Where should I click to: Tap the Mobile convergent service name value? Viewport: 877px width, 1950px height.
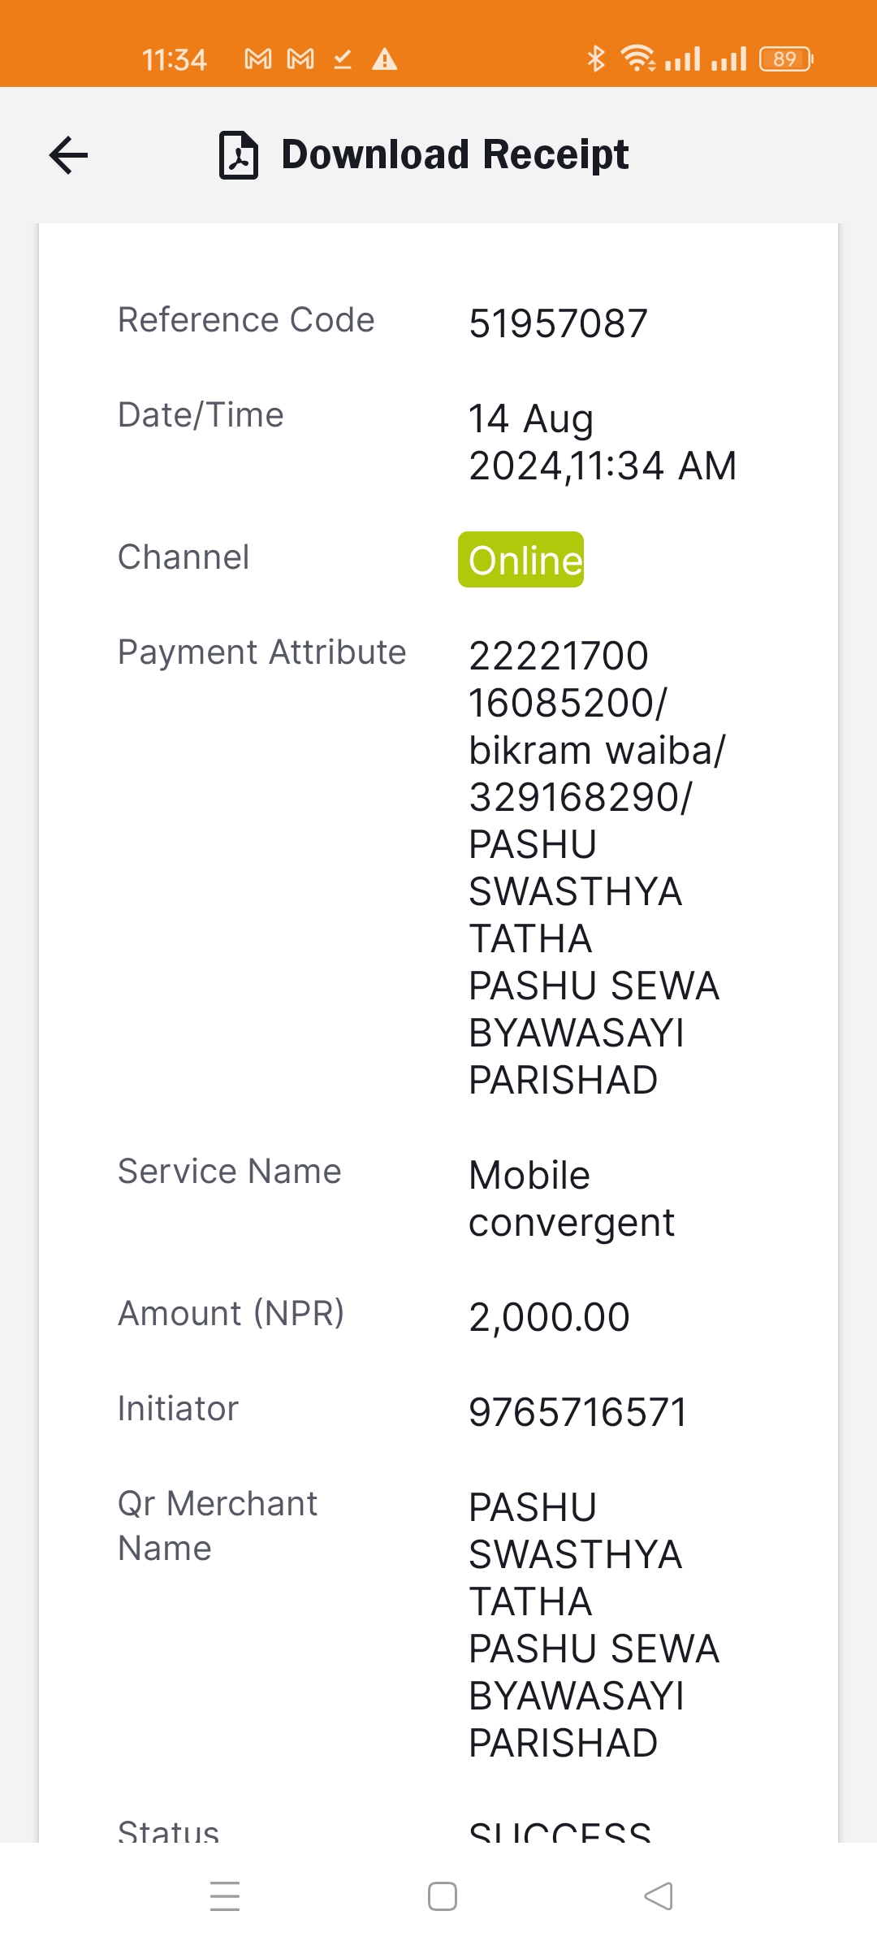572,1198
